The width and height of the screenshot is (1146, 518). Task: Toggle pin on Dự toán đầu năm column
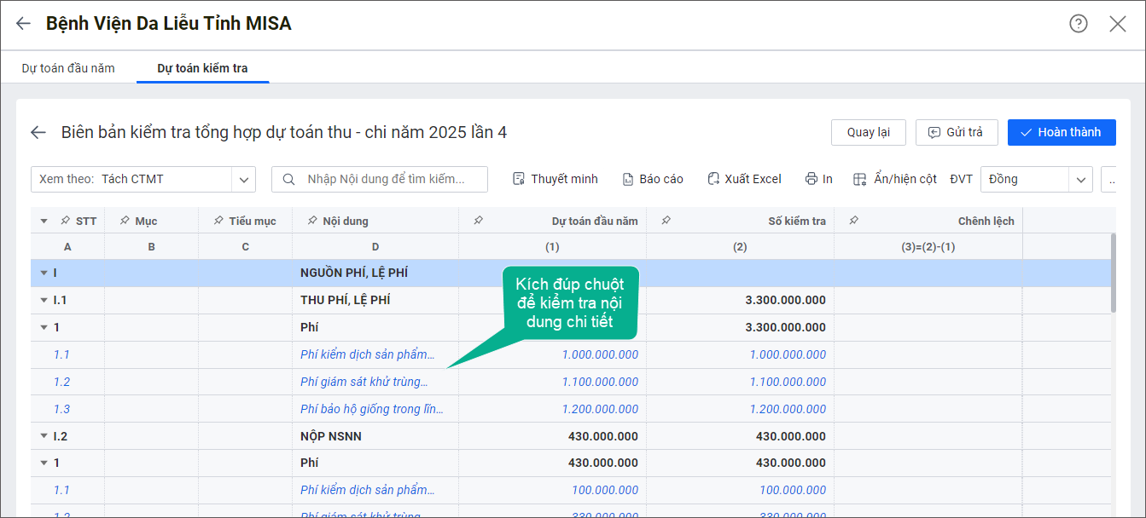[x=478, y=221]
